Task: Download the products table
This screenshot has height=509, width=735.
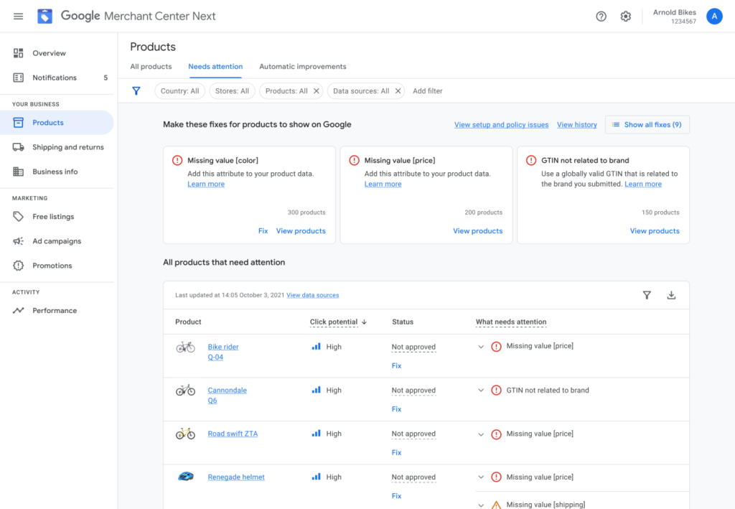Action: click(x=671, y=295)
